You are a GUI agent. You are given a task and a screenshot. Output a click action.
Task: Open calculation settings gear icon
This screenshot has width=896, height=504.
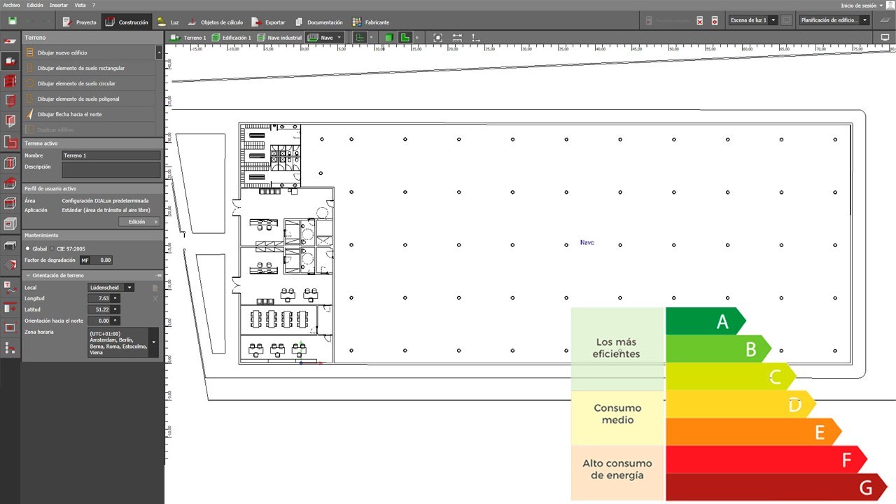(715, 21)
